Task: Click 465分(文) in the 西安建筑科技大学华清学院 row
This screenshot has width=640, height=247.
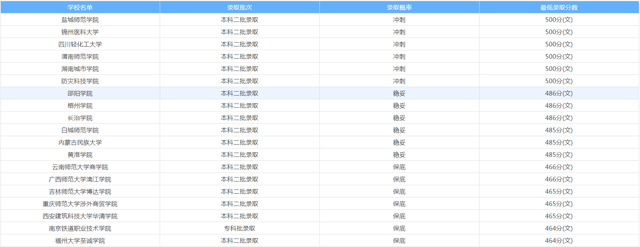Action: (x=559, y=216)
